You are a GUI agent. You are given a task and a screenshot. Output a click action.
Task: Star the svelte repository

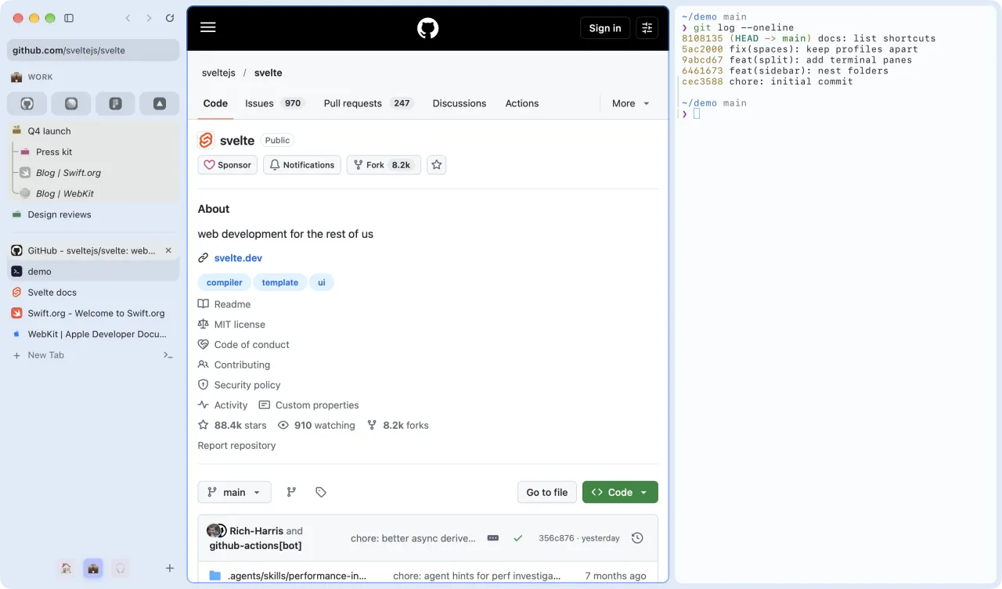click(437, 165)
